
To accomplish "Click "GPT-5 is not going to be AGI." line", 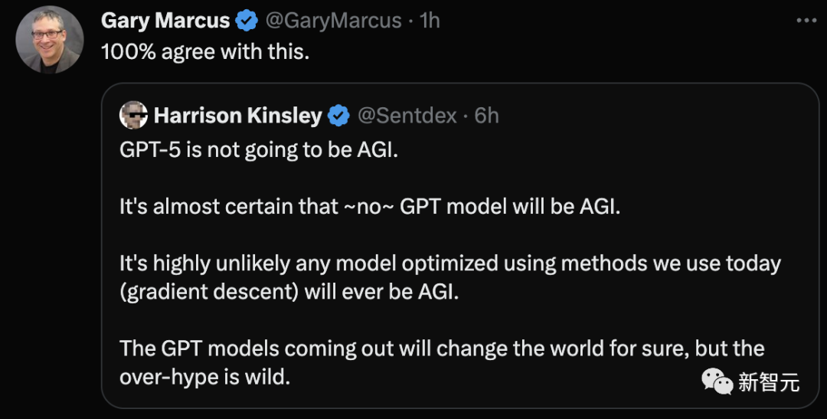I will [259, 150].
